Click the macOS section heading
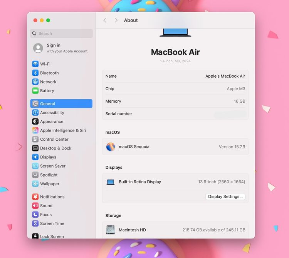The image size is (289, 258). pyautogui.click(x=113, y=132)
